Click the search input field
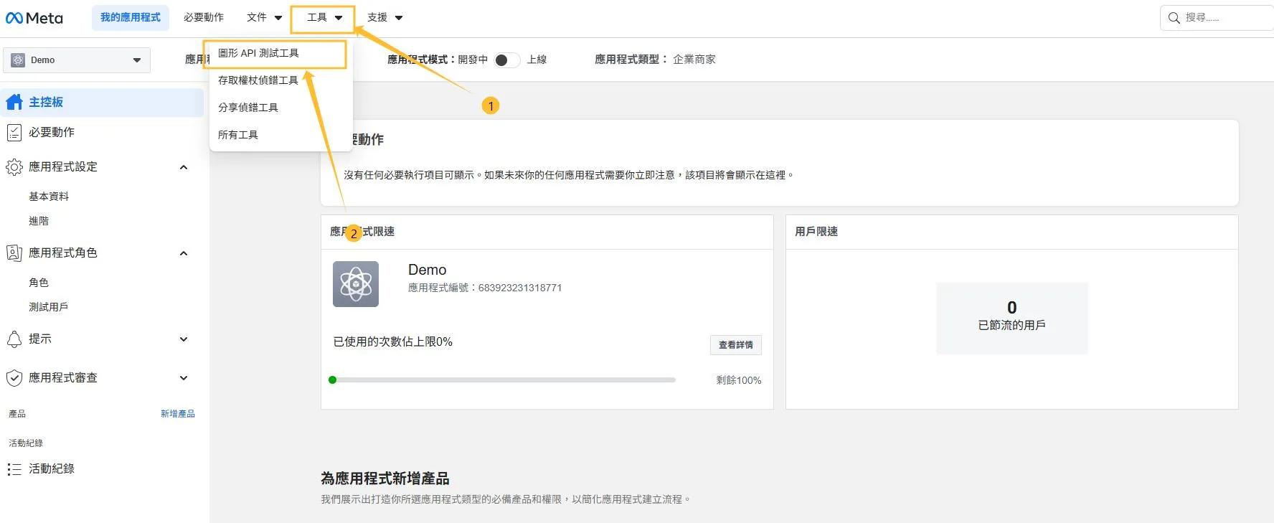The width and height of the screenshot is (1274, 523). click(1217, 18)
